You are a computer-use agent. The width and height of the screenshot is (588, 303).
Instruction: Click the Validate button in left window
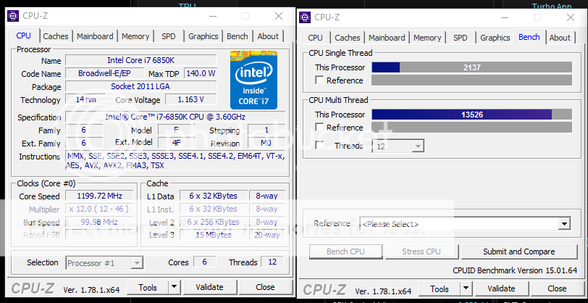(209, 287)
